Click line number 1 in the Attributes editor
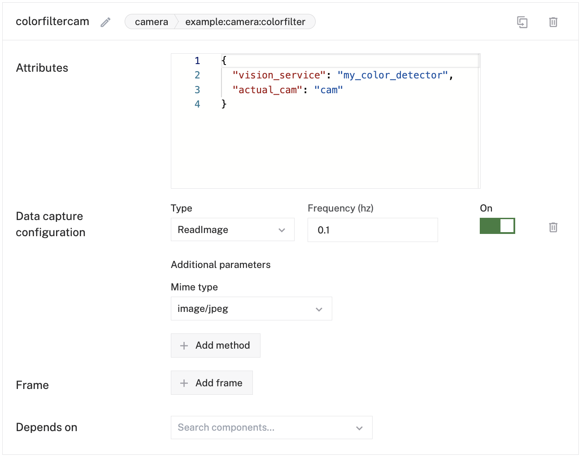Screen dimensions: 582x458 (197, 61)
